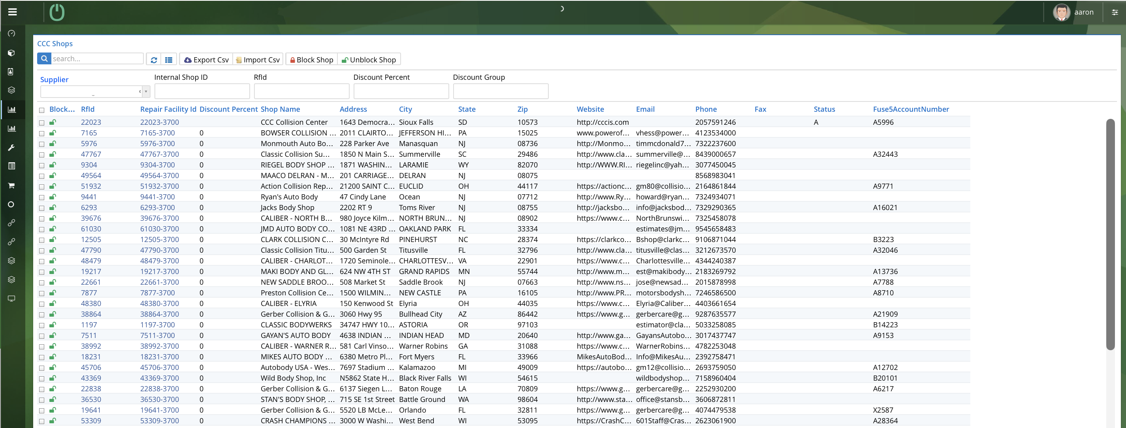Open the wrench tools sidebar icon
Screen dimensions: 1126x428
12,148
